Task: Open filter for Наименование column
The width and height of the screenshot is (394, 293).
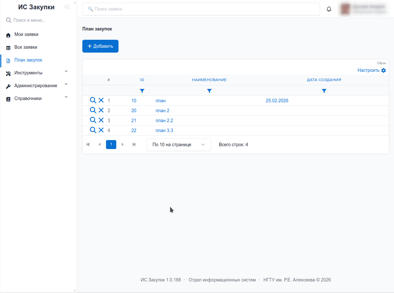Action: (209, 91)
